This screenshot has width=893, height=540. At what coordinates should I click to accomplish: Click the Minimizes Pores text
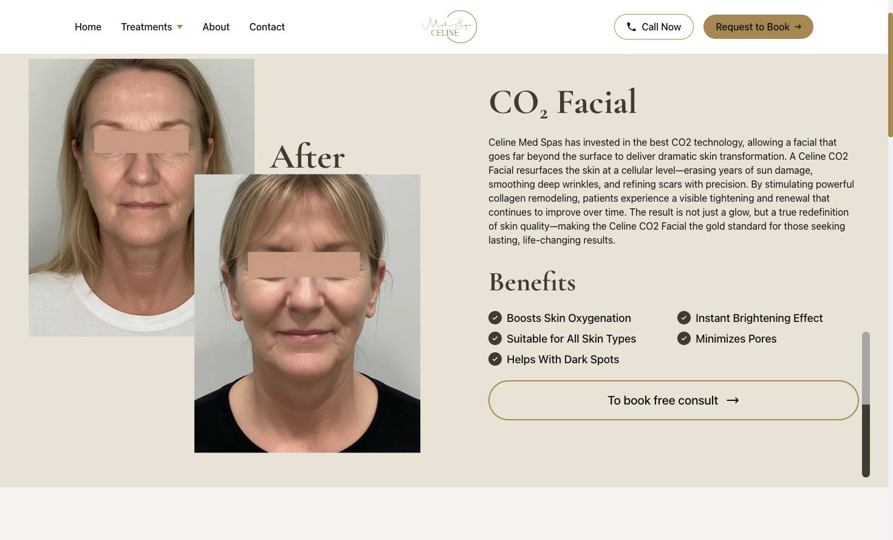pyautogui.click(x=736, y=339)
